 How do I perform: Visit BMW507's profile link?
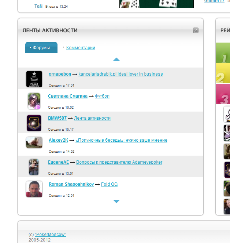coord(57,118)
